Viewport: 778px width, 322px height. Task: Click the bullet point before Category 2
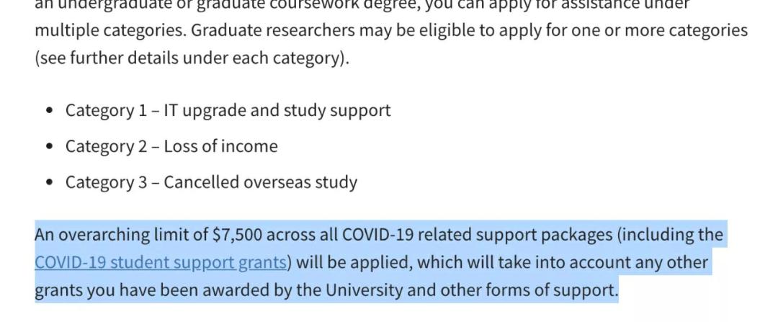coord(48,147)
